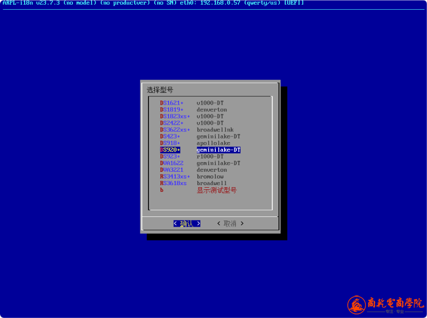Cancel the dialog with 取消
The width and height of the screenshot is (427, 318).
point(230,224)
